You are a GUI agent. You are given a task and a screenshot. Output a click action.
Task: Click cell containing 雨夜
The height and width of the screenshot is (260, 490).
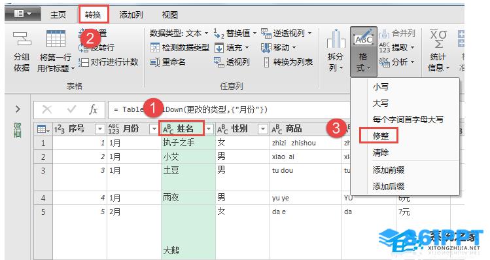pyautogui.click(x=188, y=198)
